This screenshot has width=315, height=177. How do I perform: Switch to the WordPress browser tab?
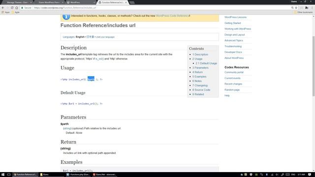[x=80, y=2]
